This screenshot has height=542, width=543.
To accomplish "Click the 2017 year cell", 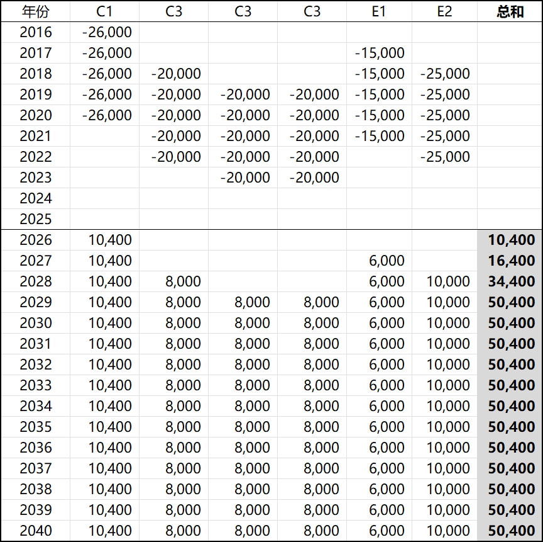I will pos(35,53).
